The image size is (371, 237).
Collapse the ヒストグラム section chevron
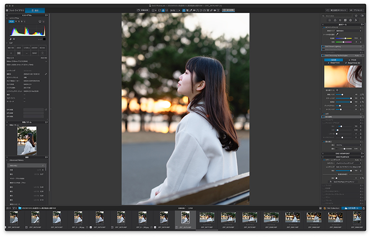7,18
